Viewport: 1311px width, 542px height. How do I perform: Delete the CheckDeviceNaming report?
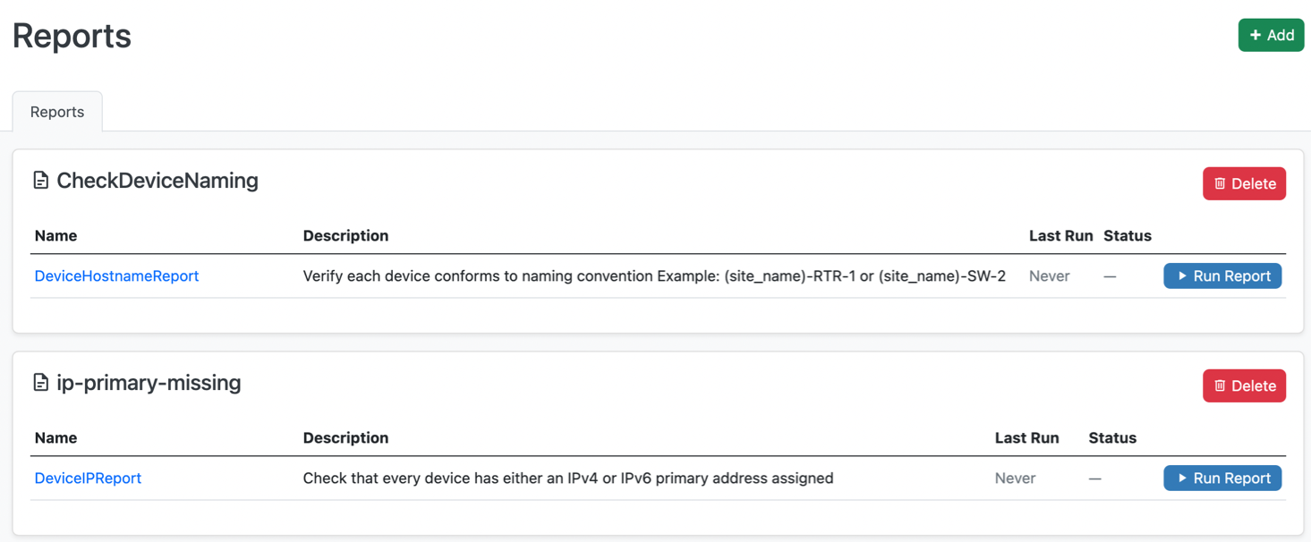pyautogui.click(x=1244, y=183)
